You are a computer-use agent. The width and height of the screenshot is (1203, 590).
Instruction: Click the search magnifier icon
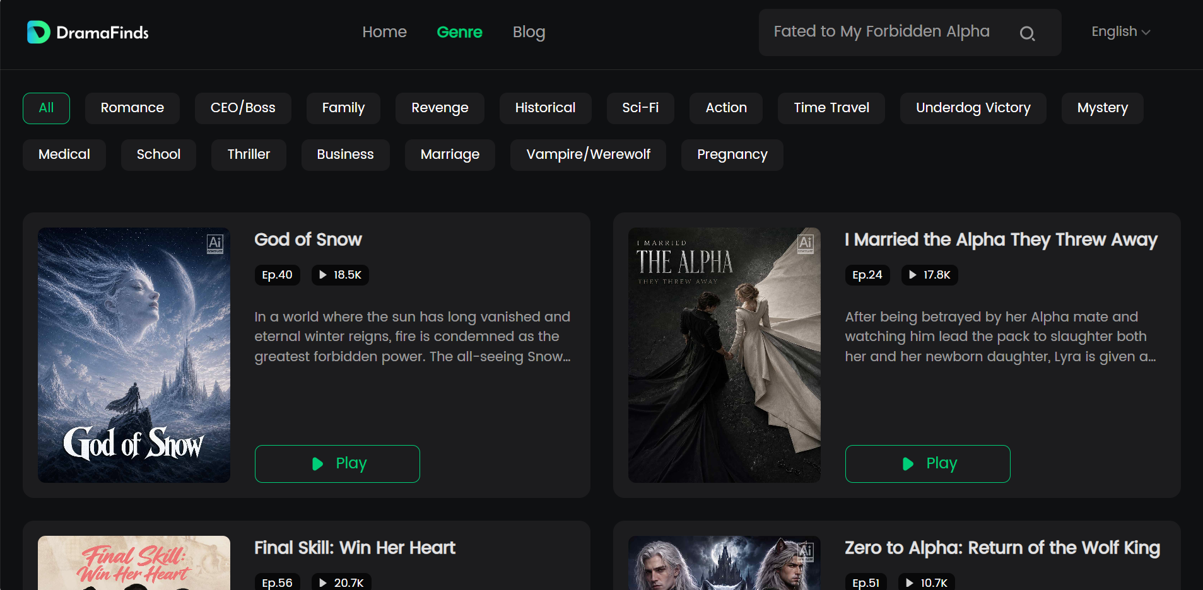1027,33
